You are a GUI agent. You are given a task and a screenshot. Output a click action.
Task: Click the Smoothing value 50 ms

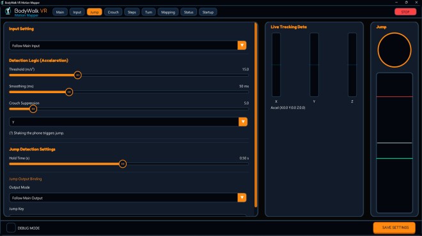click(x=244, y=86)
